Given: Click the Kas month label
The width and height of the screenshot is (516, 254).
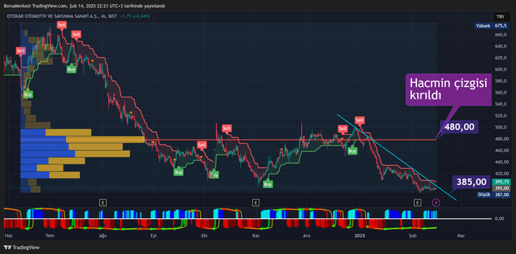Looking at the screenshot, I should pos(256,235).
